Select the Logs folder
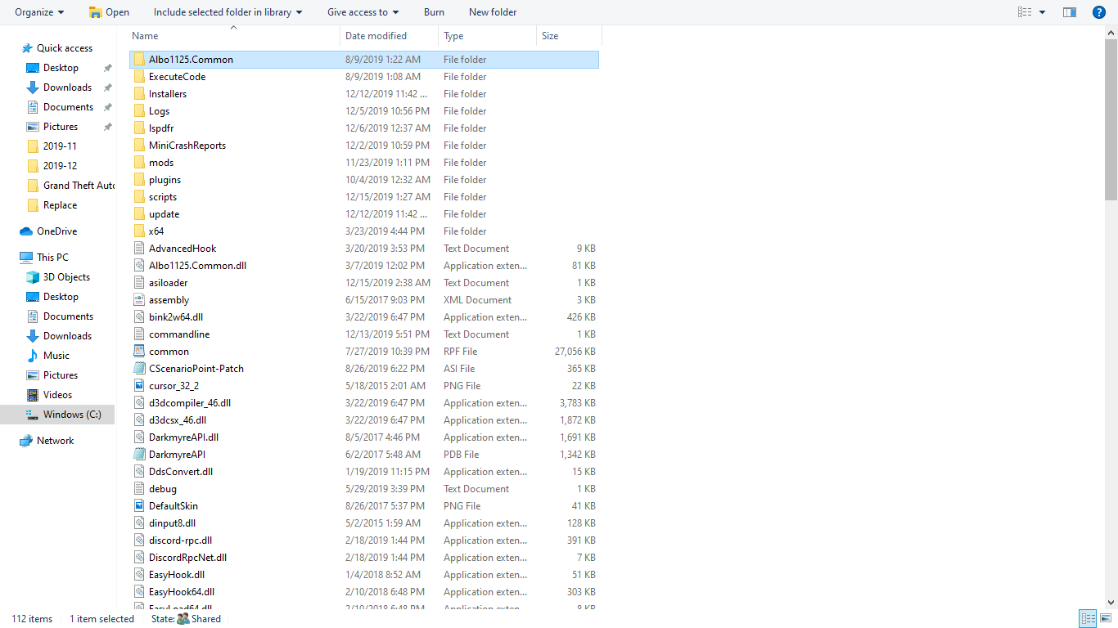This screenshot has width=1118, height=628. click(x=160, y=111)
